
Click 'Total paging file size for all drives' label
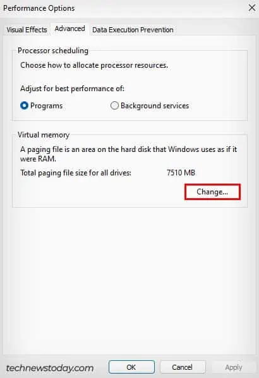coord(76,173)
